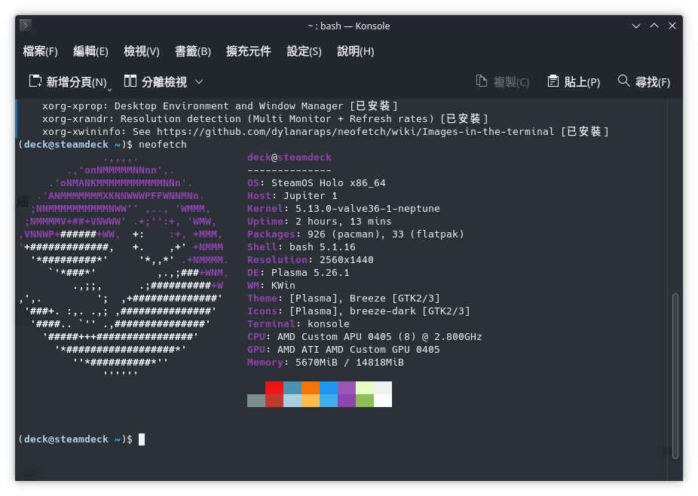Click the terminal cursor at the prompt
Screen dimensions: 698x496
142,439
